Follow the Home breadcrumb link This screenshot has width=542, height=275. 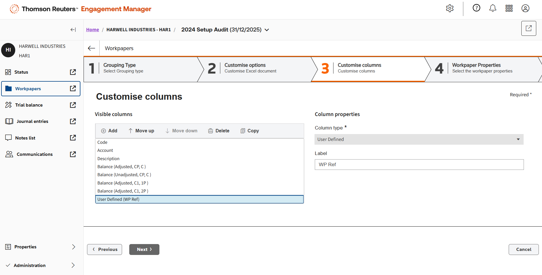(92, 30)
